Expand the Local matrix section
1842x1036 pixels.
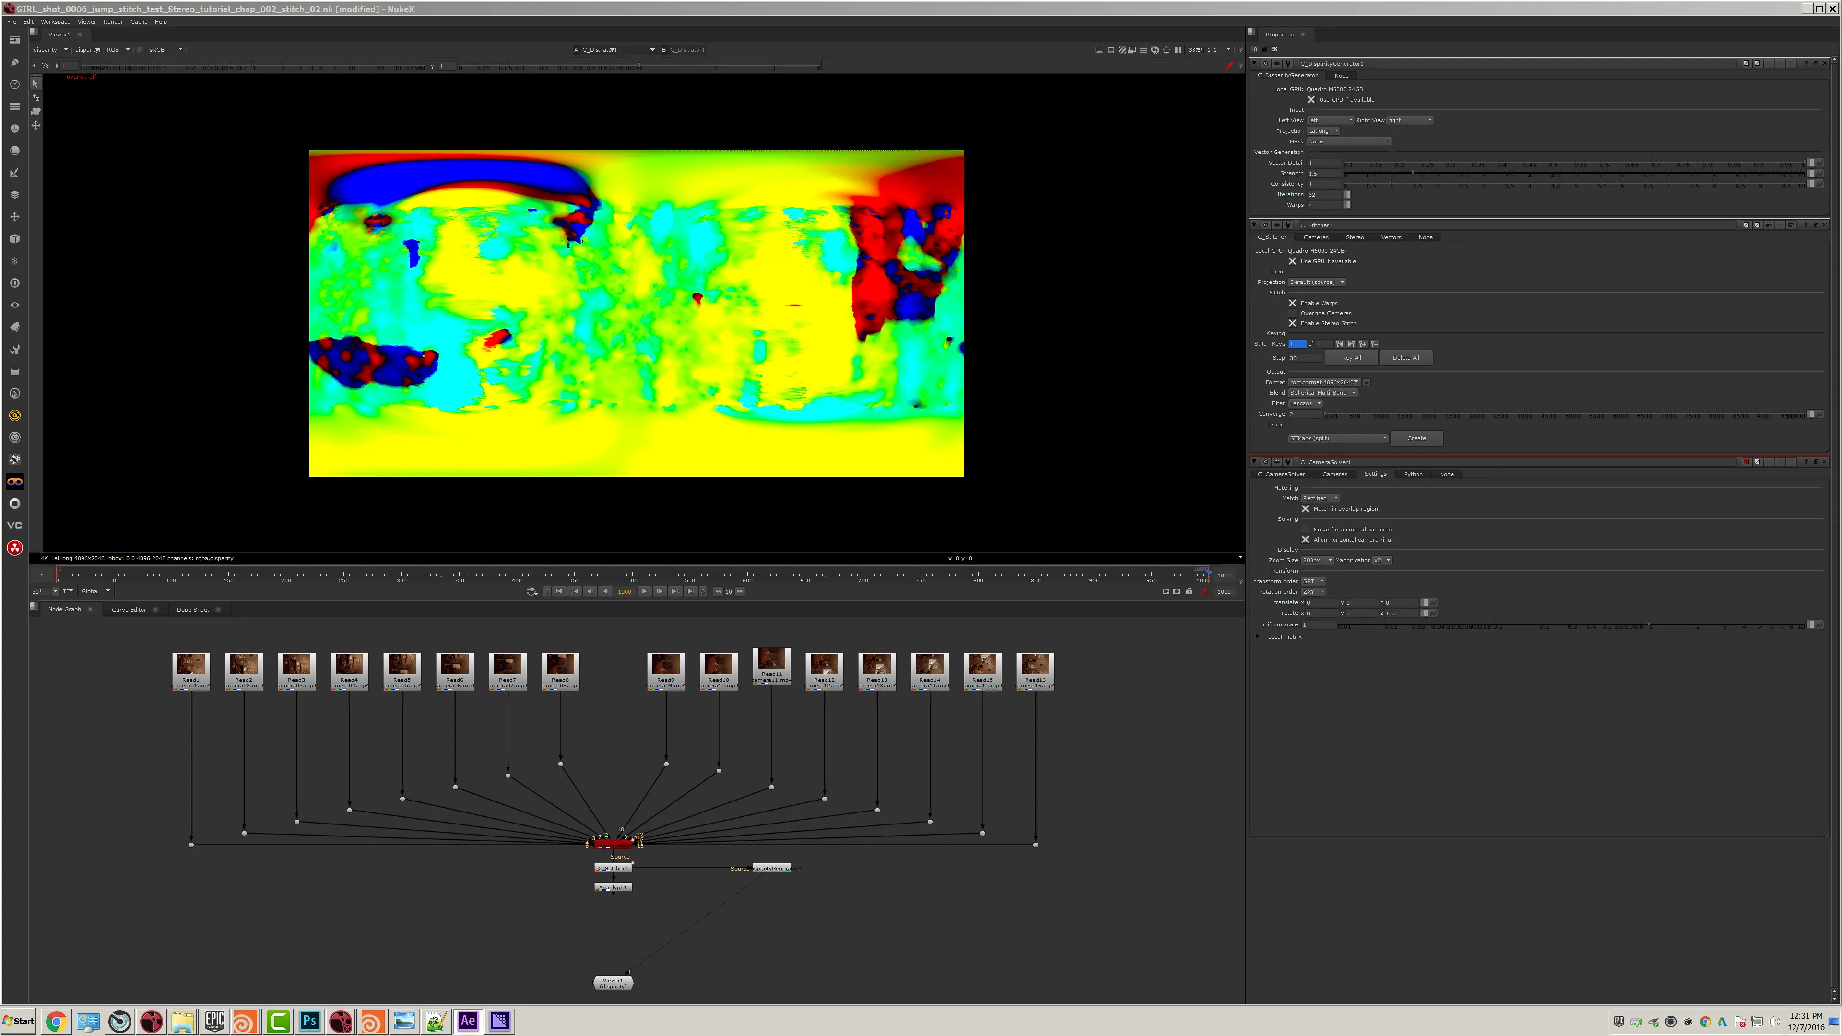(1259, 637)
